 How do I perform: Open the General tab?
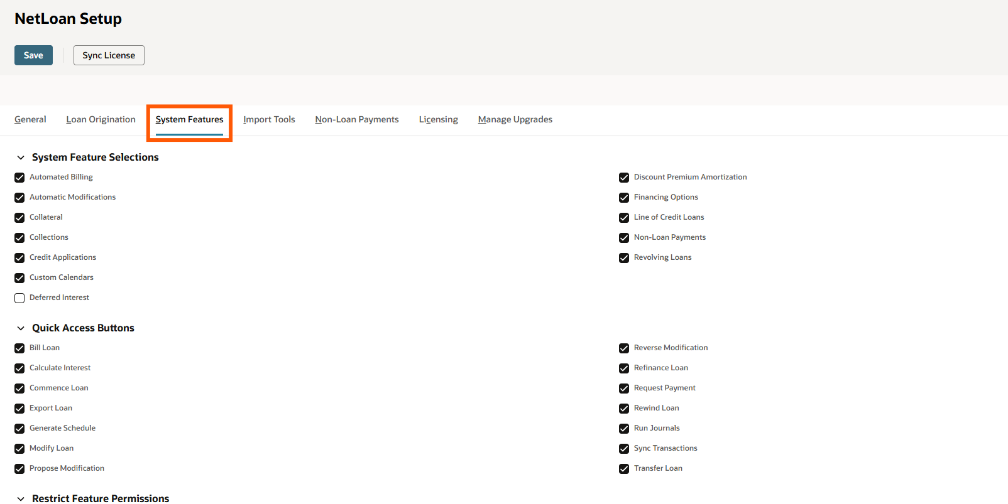pyautogui.click(x=30, y=119)
